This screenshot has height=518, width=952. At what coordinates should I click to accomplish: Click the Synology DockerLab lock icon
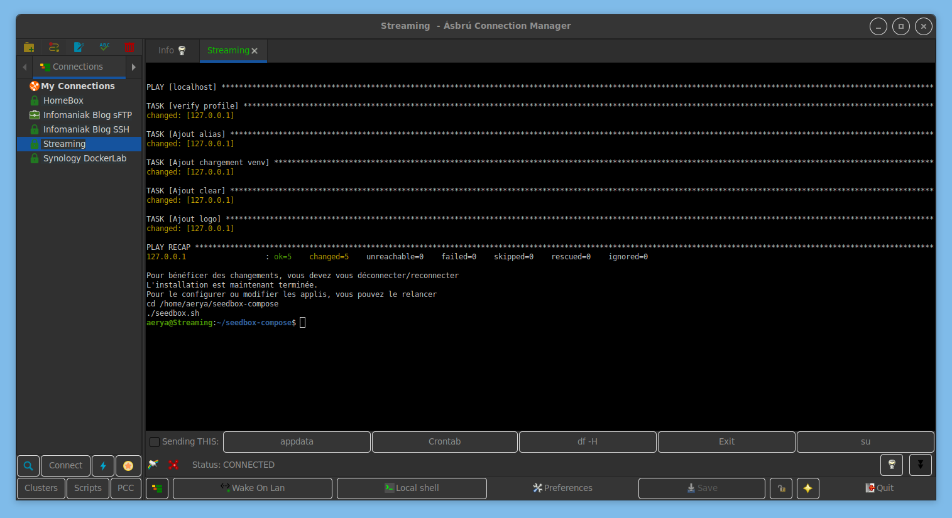[35, 158]
